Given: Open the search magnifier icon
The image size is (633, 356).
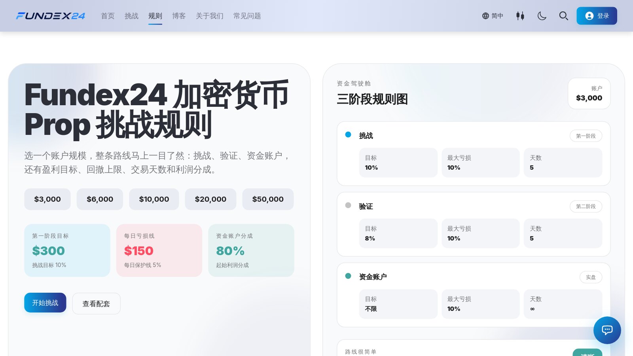Looking at the screenshot, I should [564, 16].
